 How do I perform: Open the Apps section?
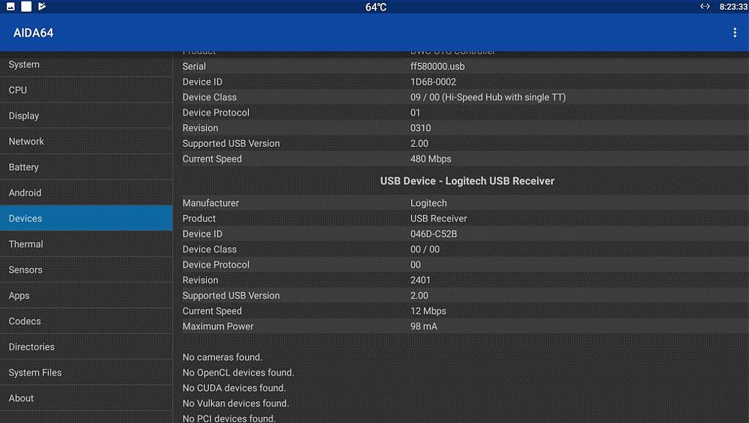tap(86, 296)
